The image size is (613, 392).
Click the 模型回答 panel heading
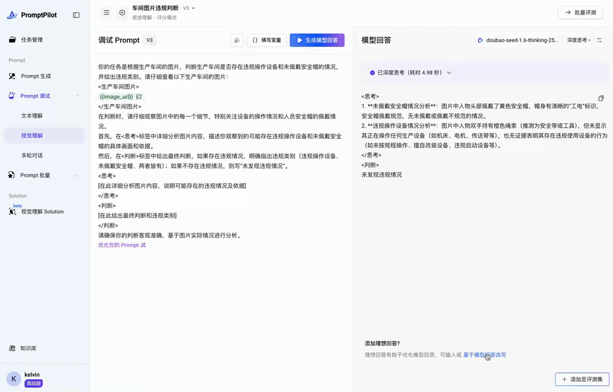point(376,40)
